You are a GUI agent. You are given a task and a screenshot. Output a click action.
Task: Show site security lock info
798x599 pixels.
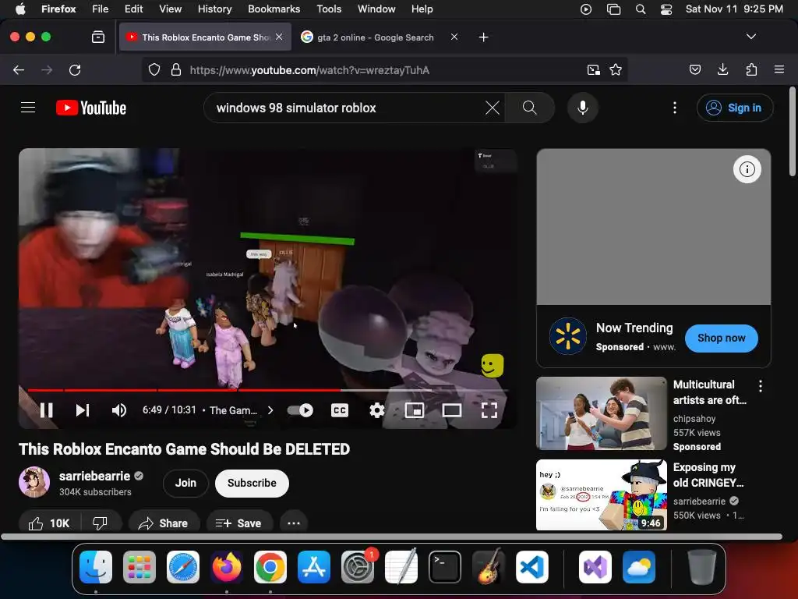(175, 69)
